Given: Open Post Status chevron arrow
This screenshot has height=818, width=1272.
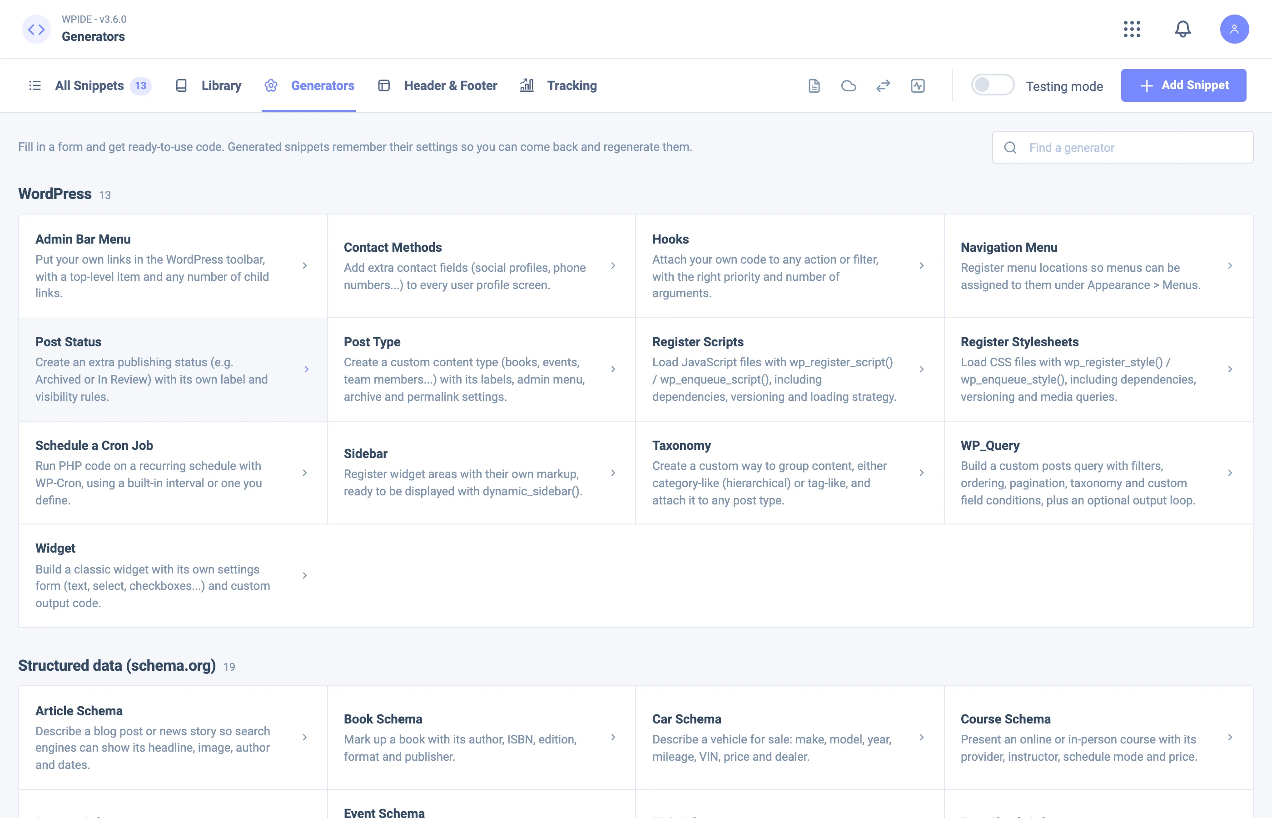Looking at the screenshot, I should point(306,369).
